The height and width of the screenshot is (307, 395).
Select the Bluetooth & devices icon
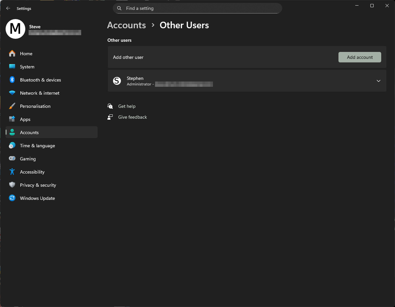click(x=12, y=80)
